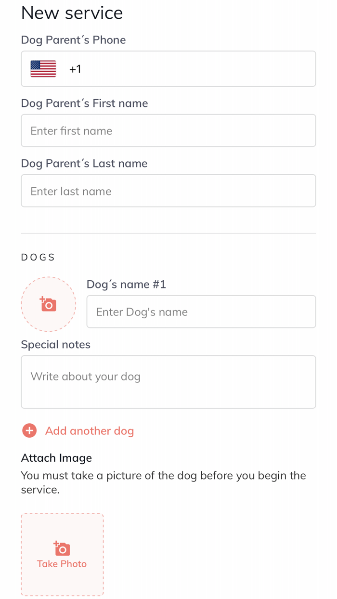
Task: Open the country code selector dropdown
Action: (53, 68)
